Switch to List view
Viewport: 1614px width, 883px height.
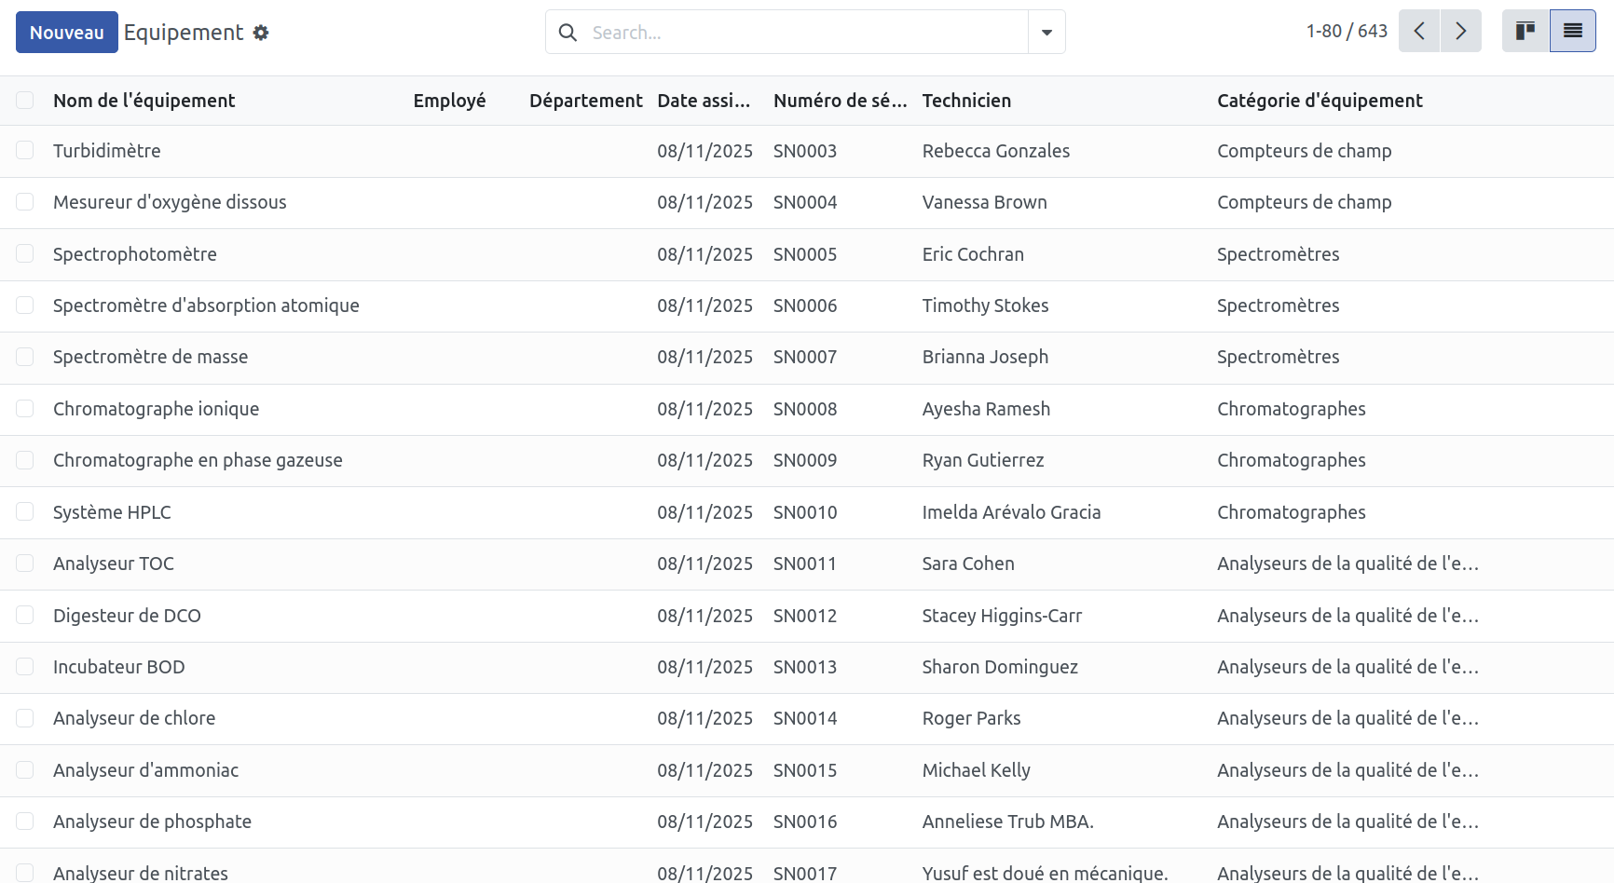(1573, 31)
